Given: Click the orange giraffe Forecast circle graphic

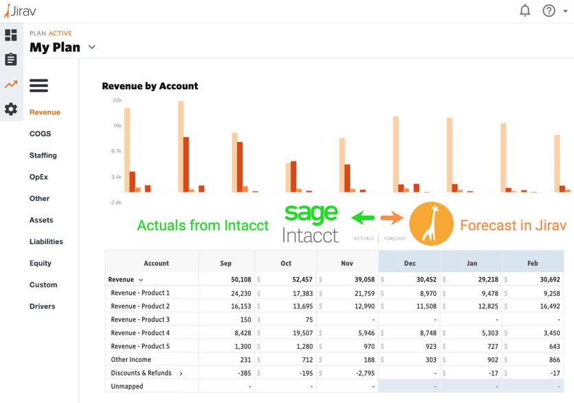Looking at the screenshot, I should coord(431,223).
